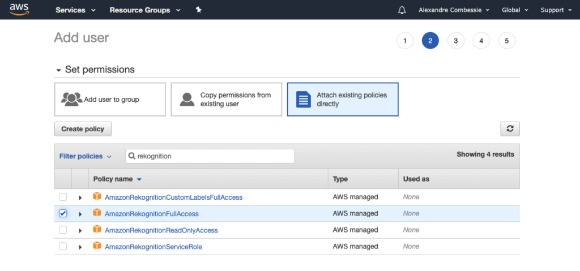This screenshot has width=580, height=271.
Task: Open the Filter policies dropdown
Action: 86,156
